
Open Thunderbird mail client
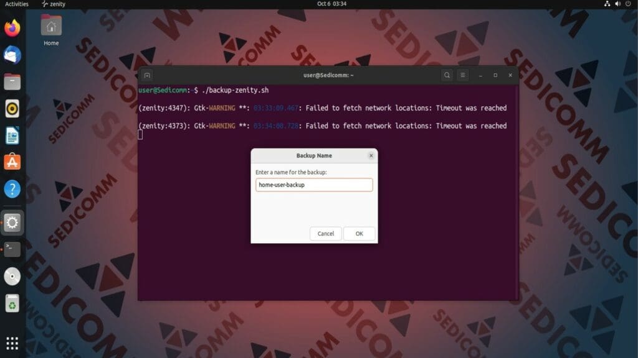point(12,55)
